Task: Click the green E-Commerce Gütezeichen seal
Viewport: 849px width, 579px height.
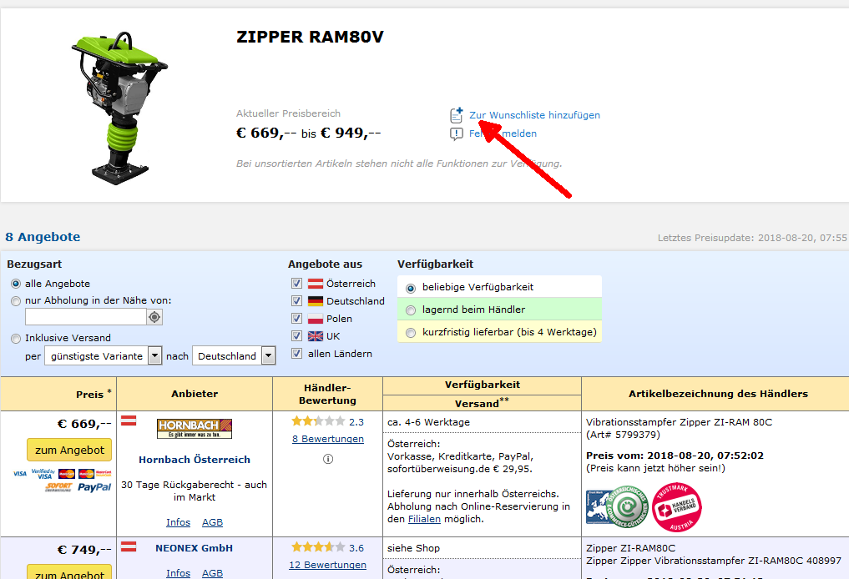Action: pyautogui.click(x=626, y=507)
